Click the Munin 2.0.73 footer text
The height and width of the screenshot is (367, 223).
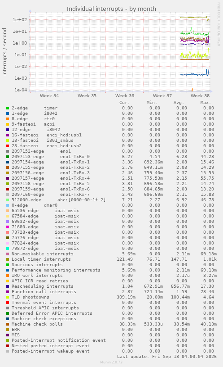(x=111, y=362)
